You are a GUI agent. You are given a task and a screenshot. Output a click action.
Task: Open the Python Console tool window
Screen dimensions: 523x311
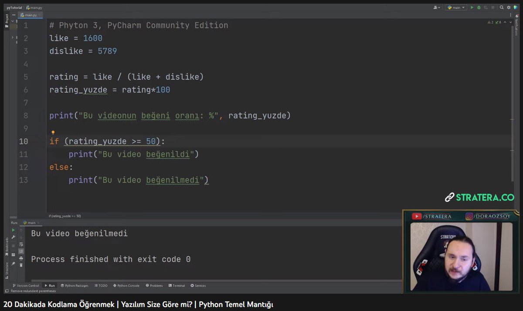[x=126, y=285]
